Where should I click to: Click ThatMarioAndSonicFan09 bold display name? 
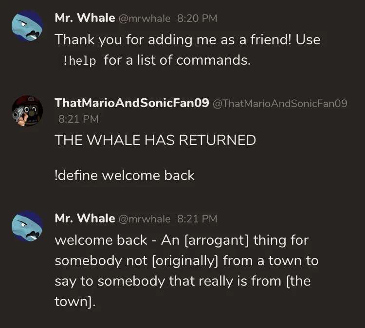[x=132, y=103]
